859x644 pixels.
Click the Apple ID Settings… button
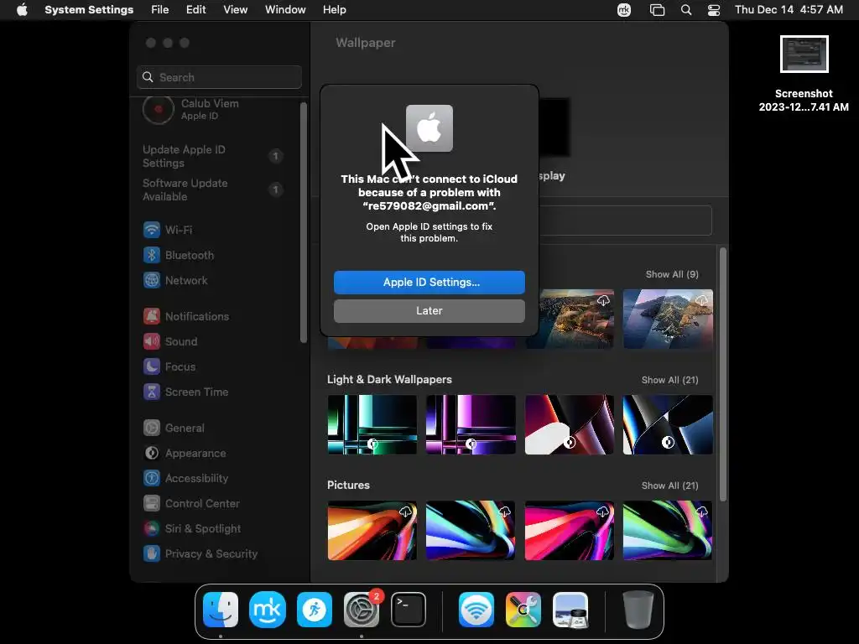point(429,282)
